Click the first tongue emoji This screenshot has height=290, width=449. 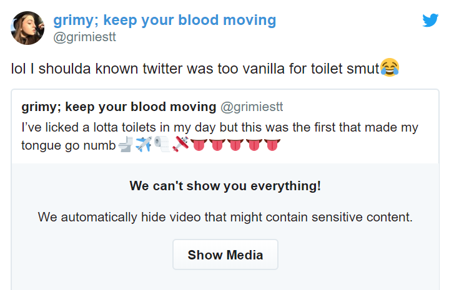(199, 145)
